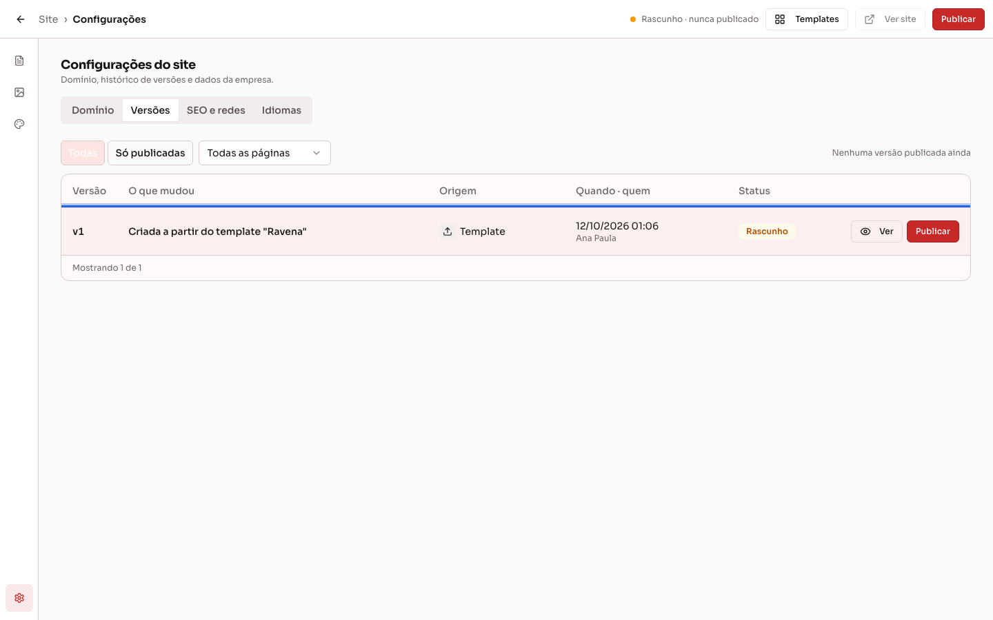The image size is (993, 620).
Task: Select the Versões tab
Action: [x=150, y=110]
